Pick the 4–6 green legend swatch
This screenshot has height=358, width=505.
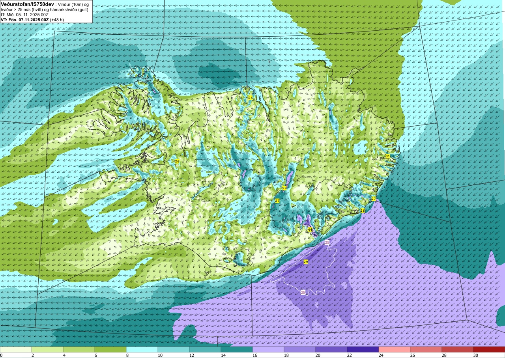coord(79,349)
